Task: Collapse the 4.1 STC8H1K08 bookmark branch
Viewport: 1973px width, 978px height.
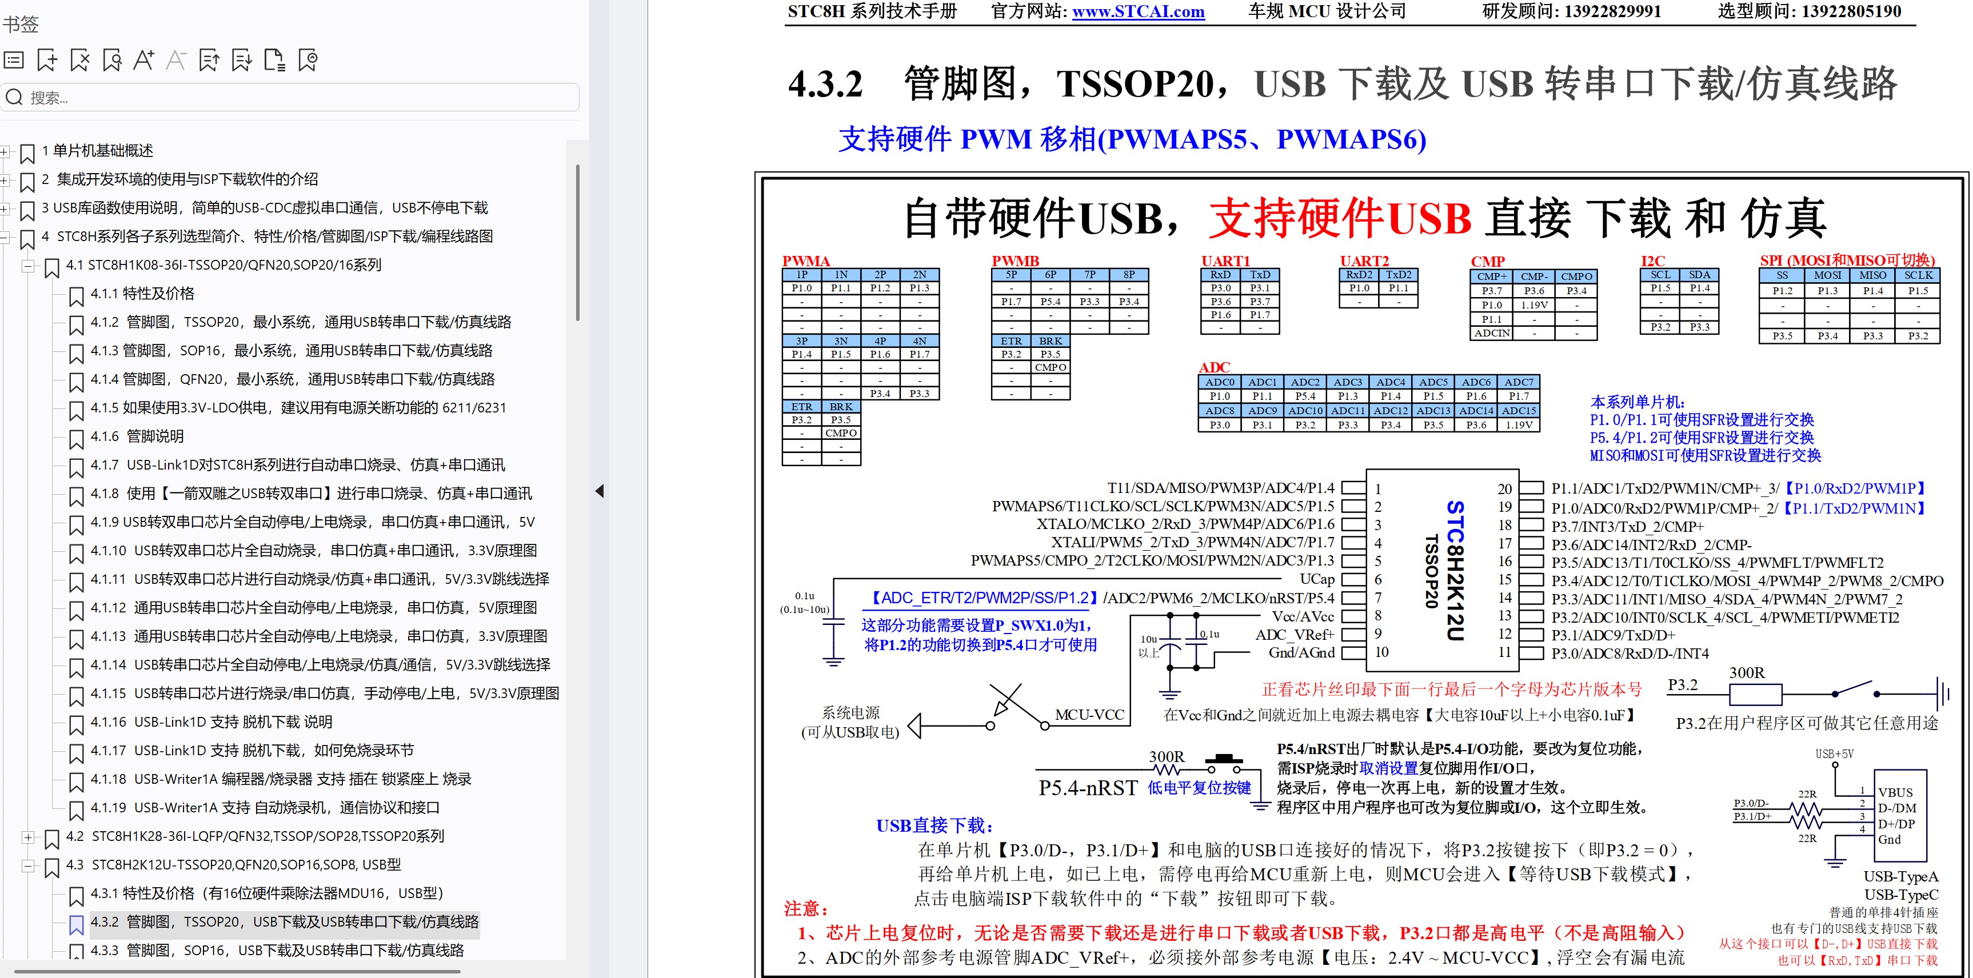Action: coord(29,266)
